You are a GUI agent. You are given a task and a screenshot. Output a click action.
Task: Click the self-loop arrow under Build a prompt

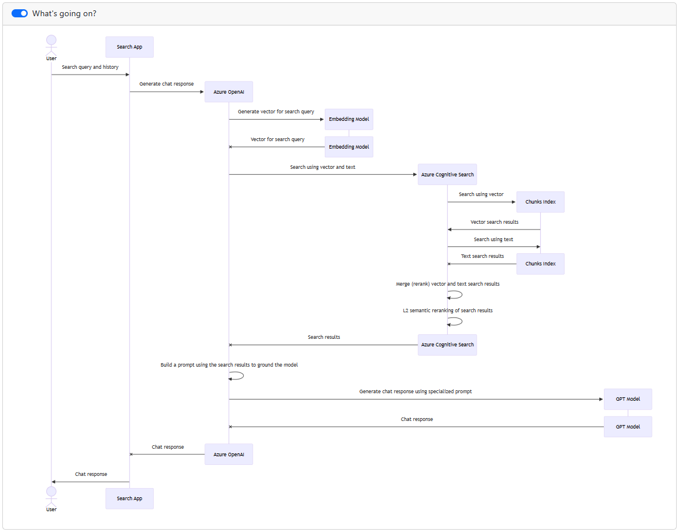236,376
